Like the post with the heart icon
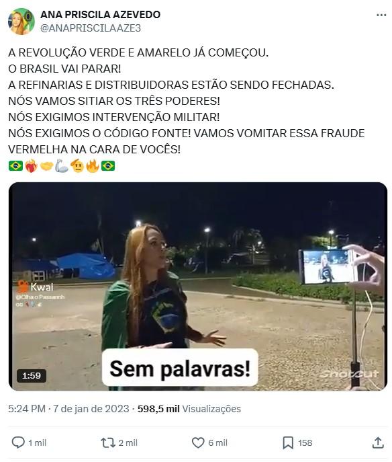The height and width of the screenshot is (462, 392). click(x=198, y=442)
